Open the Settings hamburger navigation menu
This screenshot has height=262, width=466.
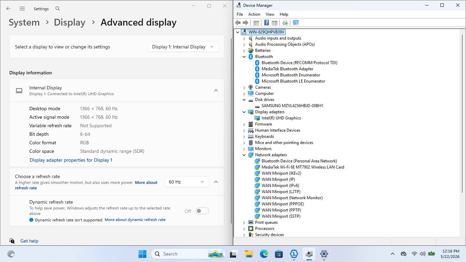tap(22, 9)
